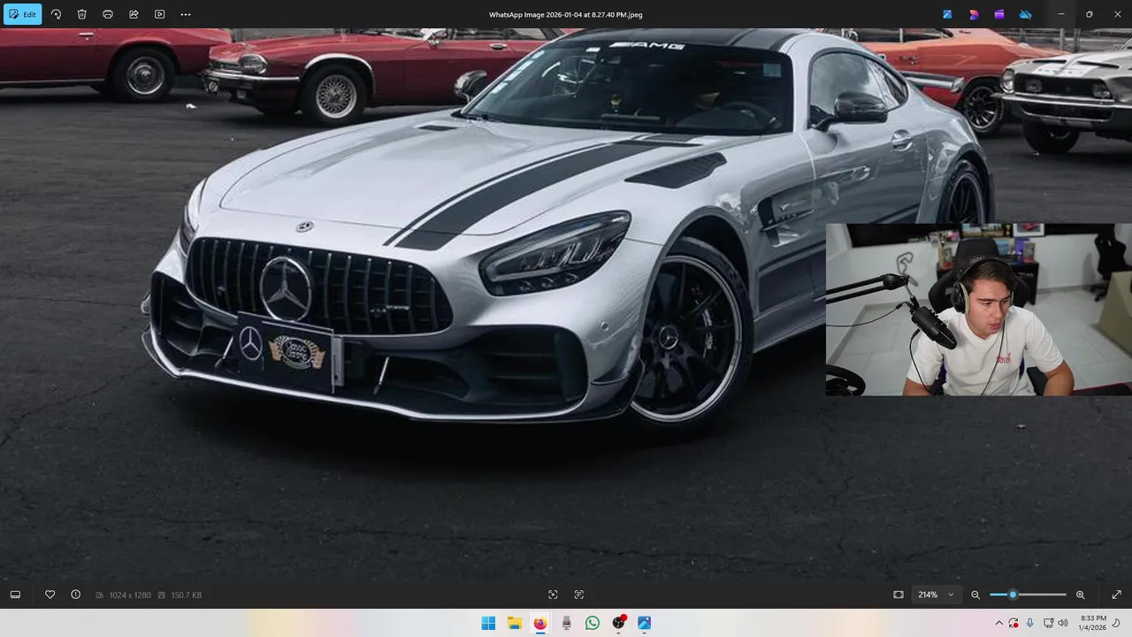Launch Microsoft Designer from title bar
The height and width of the screenshot is (637, 1132).
(974, 14)
